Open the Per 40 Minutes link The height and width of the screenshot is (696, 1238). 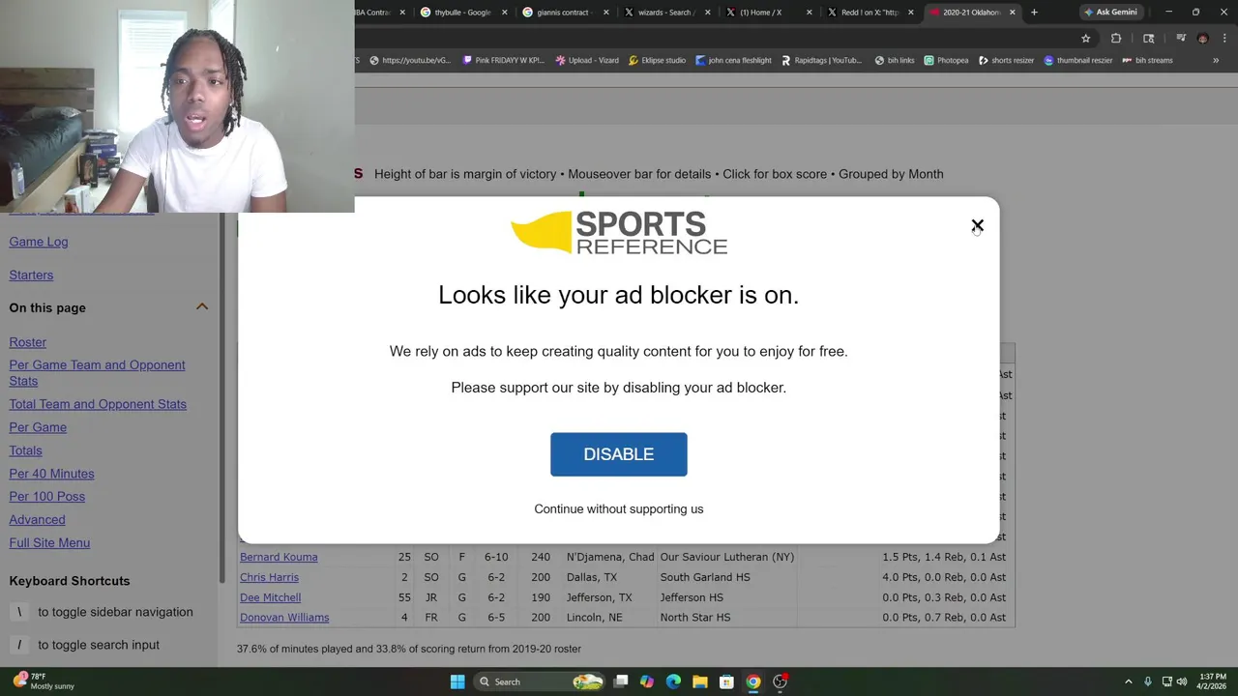51,474
